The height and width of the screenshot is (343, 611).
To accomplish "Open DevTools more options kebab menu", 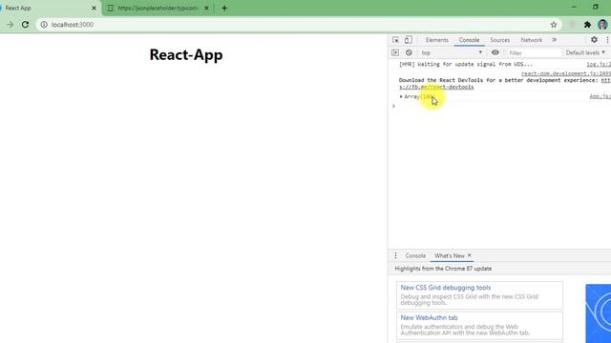I will click(607, 40).
